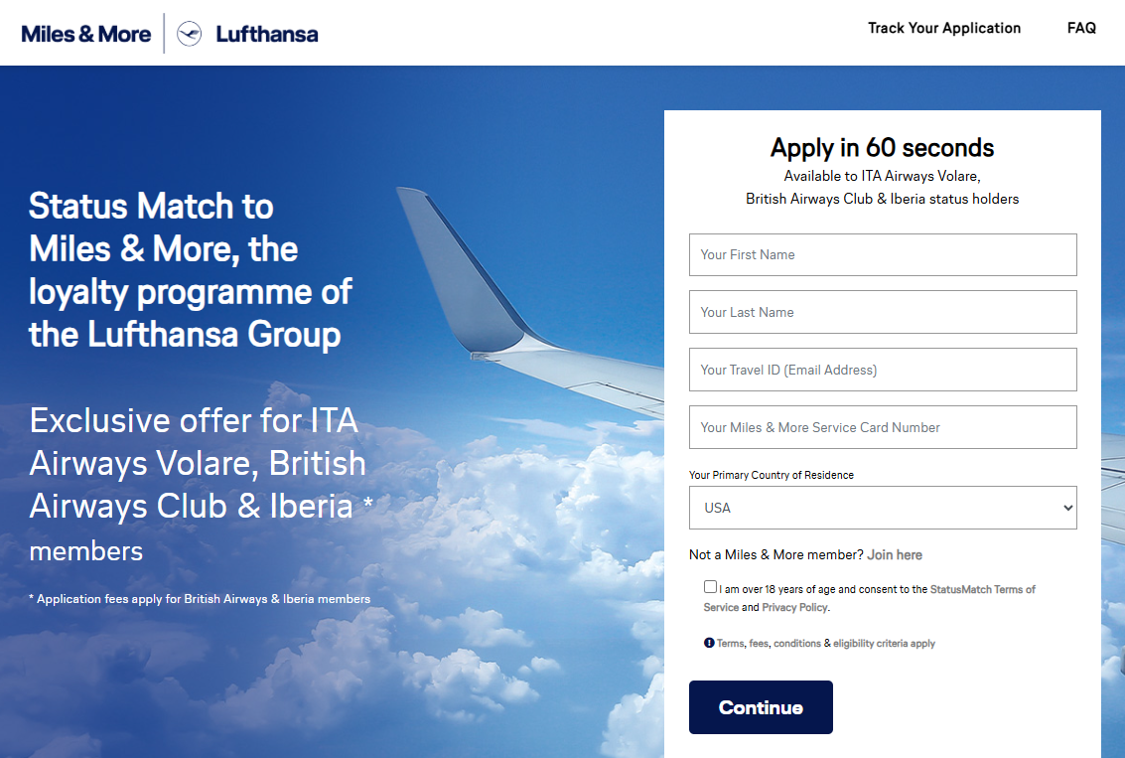Click the Terms, fees, conditions & eligibility text
The height and width of the screenshot is (758, 1125).
click(826, 644)
